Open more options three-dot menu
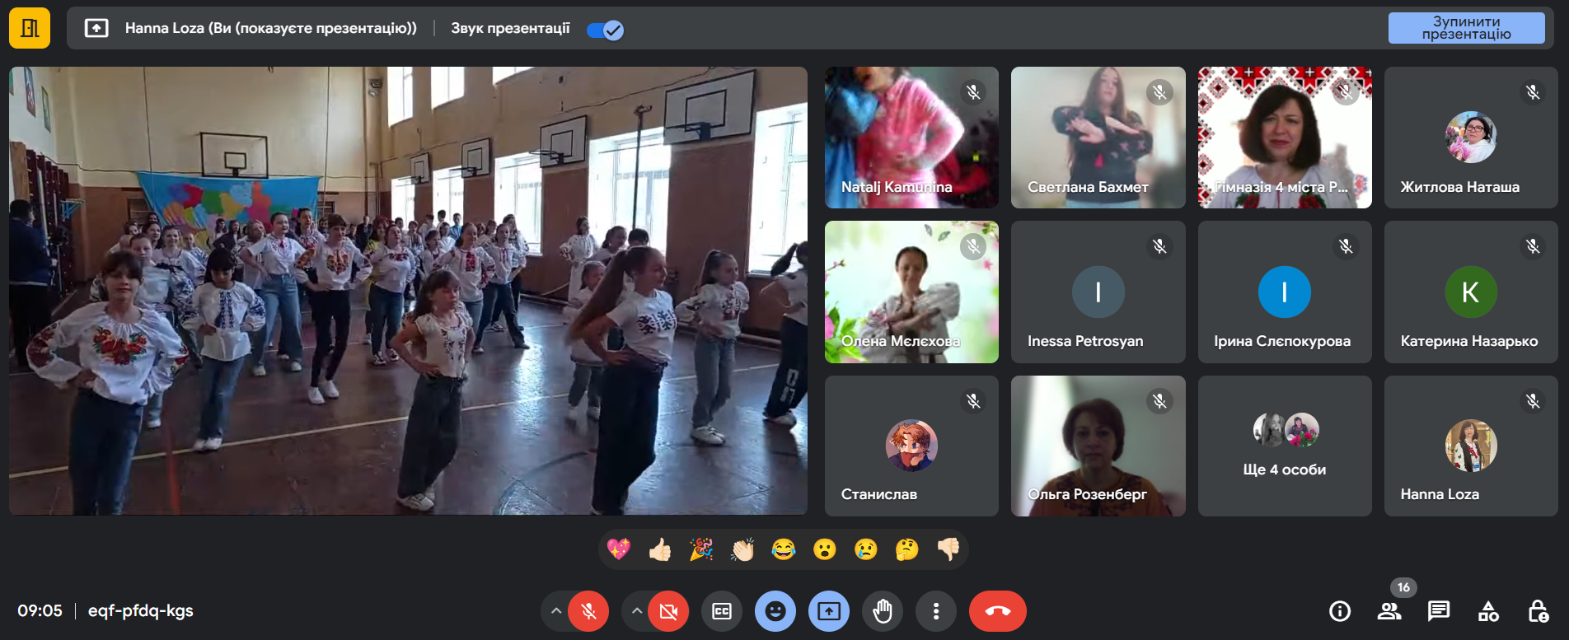This screenshot has height=640, width=1569. (936, 611)
